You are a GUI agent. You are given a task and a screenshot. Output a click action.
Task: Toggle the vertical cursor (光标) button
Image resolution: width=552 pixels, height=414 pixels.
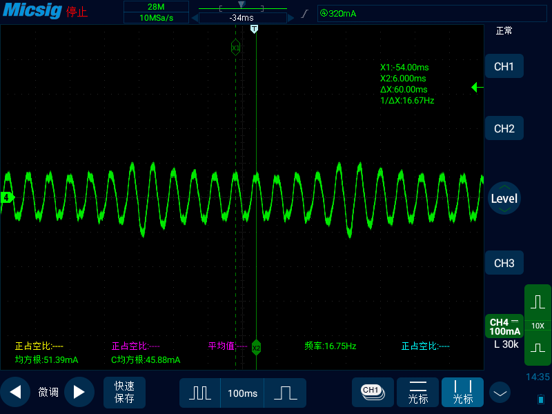462,392
